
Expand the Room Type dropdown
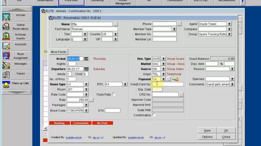(x=86, y=84)
